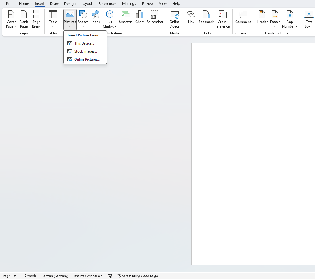Screen dimensions: 315x279
Task: Open the word count (0 words)
Action: click(x=31, y=276)
